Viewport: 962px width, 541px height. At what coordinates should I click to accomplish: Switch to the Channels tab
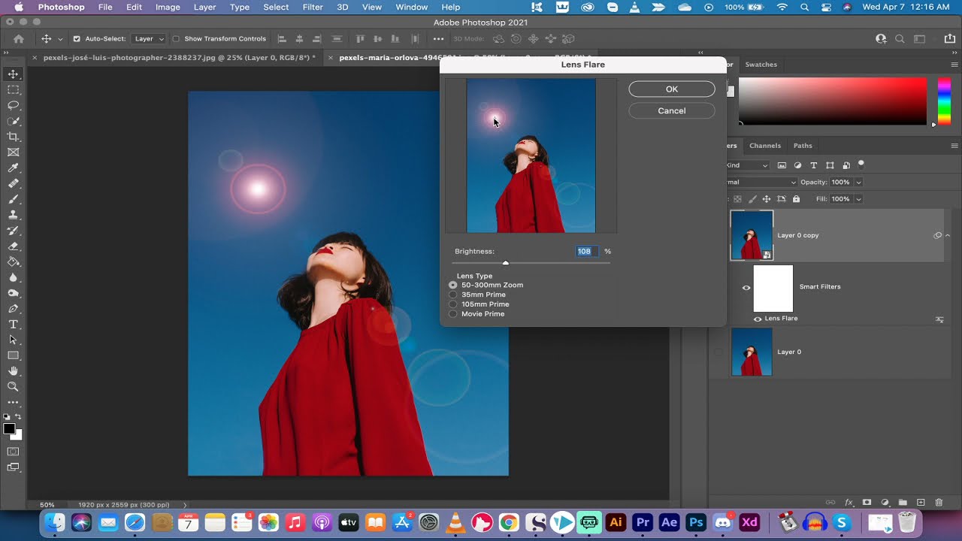point(765,146)
